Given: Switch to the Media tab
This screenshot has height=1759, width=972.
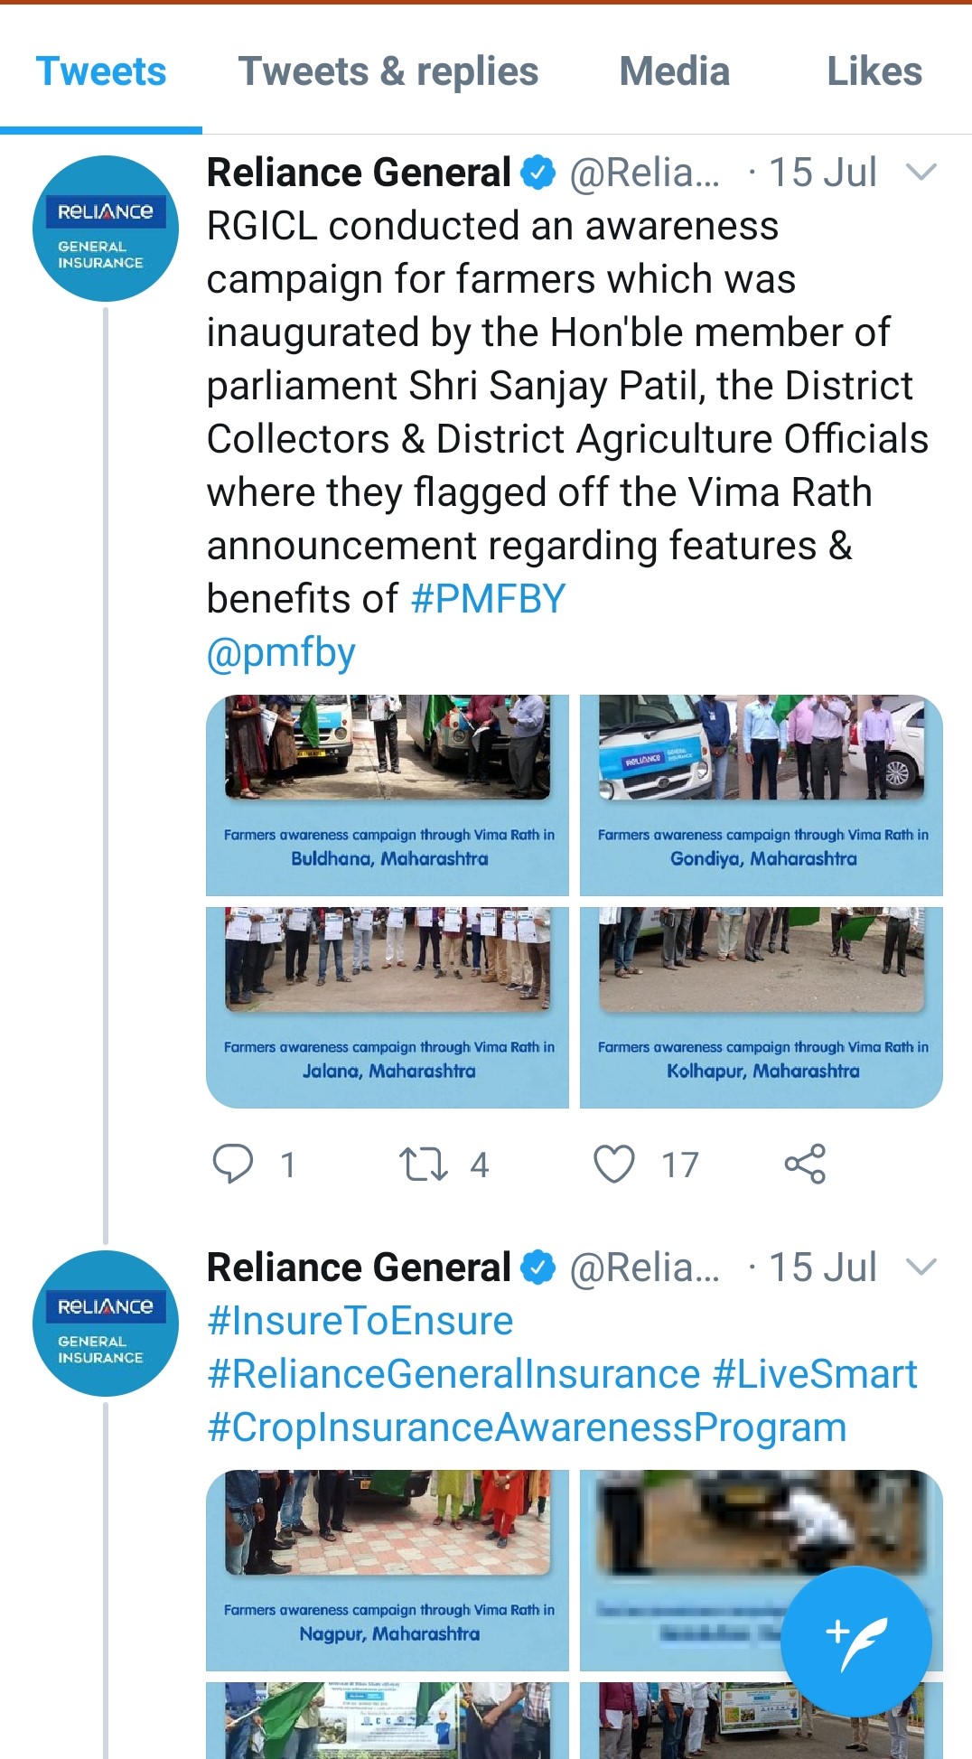Looking at the screenshot, I should (674, 71).
